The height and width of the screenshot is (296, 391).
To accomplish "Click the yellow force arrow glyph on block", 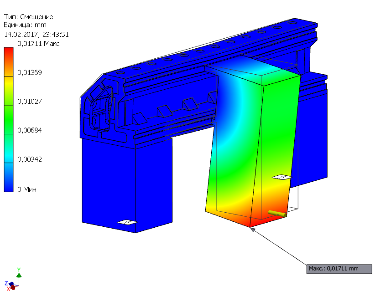I will tap(277, 214).
